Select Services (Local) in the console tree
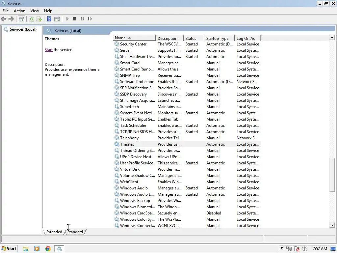Screen dimensions: 337x253 tap(23, 29)
